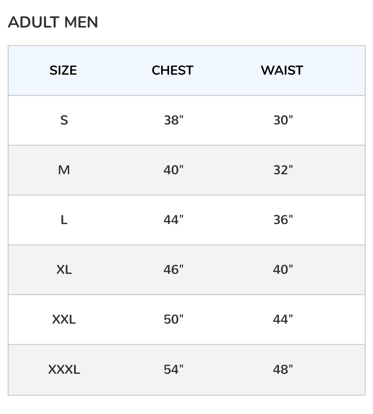The width and height of the screenshot is (373, 414).
Task: Click the ADULT MEN heading
Action: point(53,22)
